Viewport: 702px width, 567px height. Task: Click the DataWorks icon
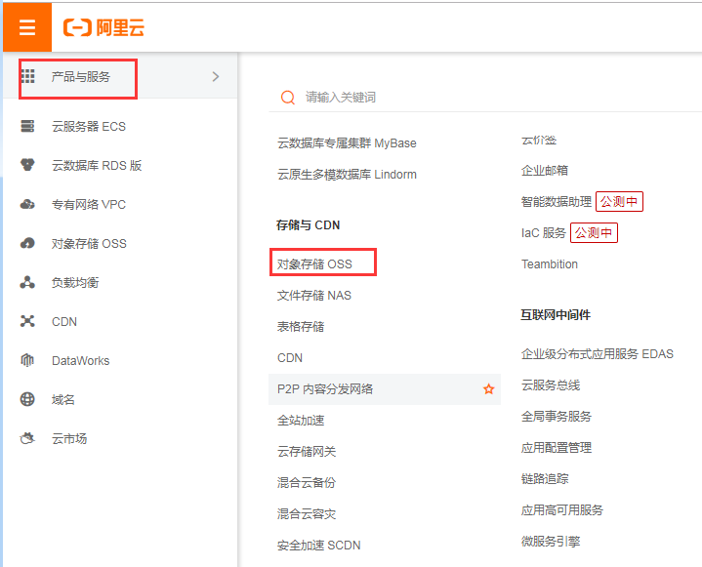pyautogui.click(x=27, y=360)
